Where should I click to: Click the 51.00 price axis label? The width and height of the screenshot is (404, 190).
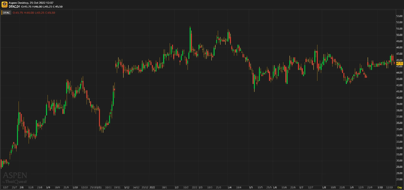tap(400, 29)
